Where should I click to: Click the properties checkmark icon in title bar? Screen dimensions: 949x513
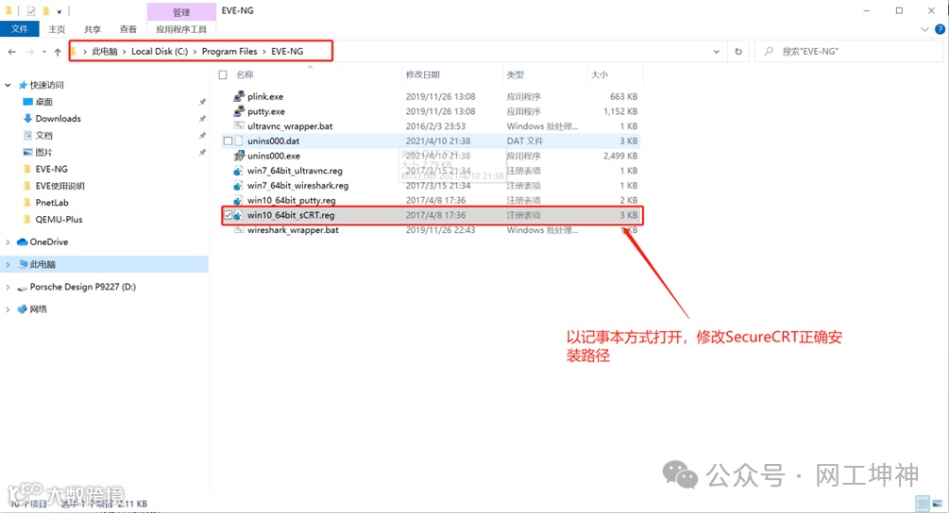(31, 11)
